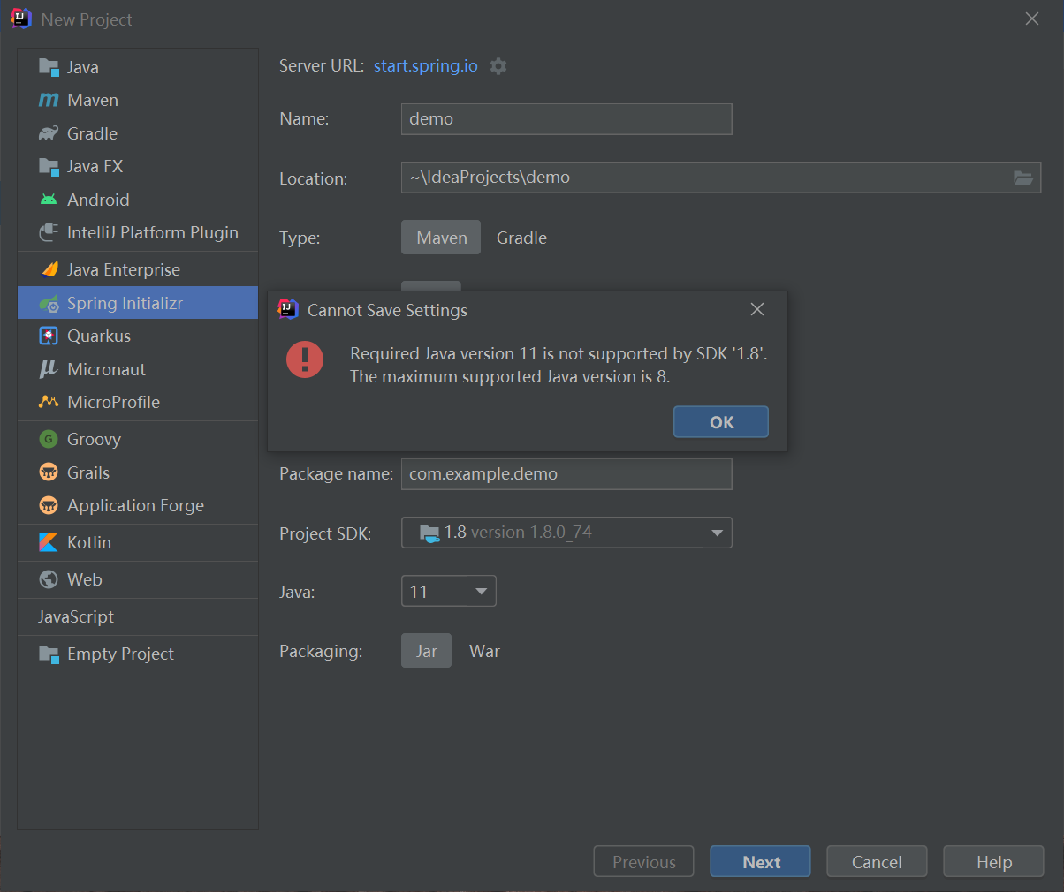Click the Server URL settings gear

pyautogui.click(x=498, y=65)
